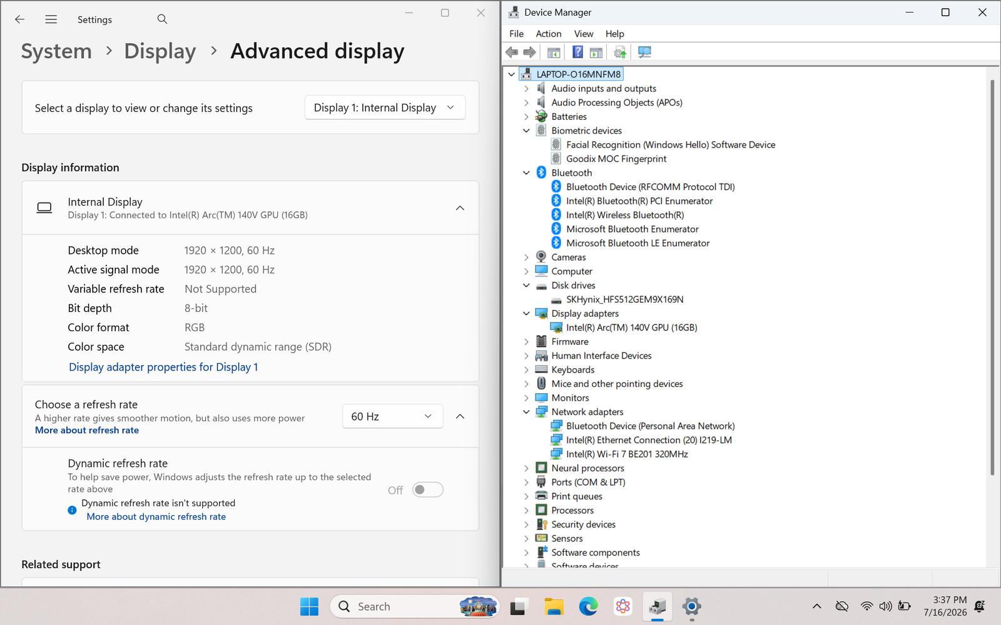Click the Update device driver toolbar icon

click(620, 52)
